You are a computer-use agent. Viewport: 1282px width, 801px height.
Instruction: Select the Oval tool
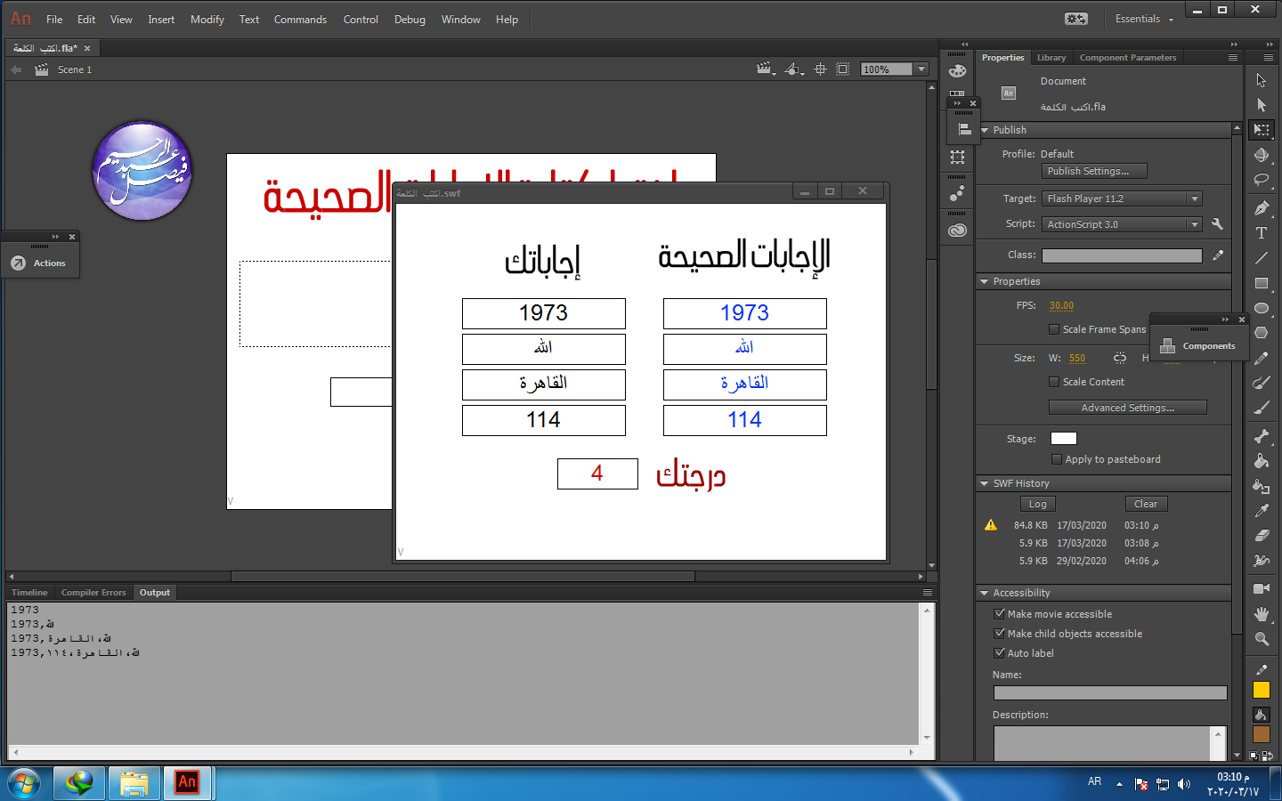click(x=1262, y=308)
